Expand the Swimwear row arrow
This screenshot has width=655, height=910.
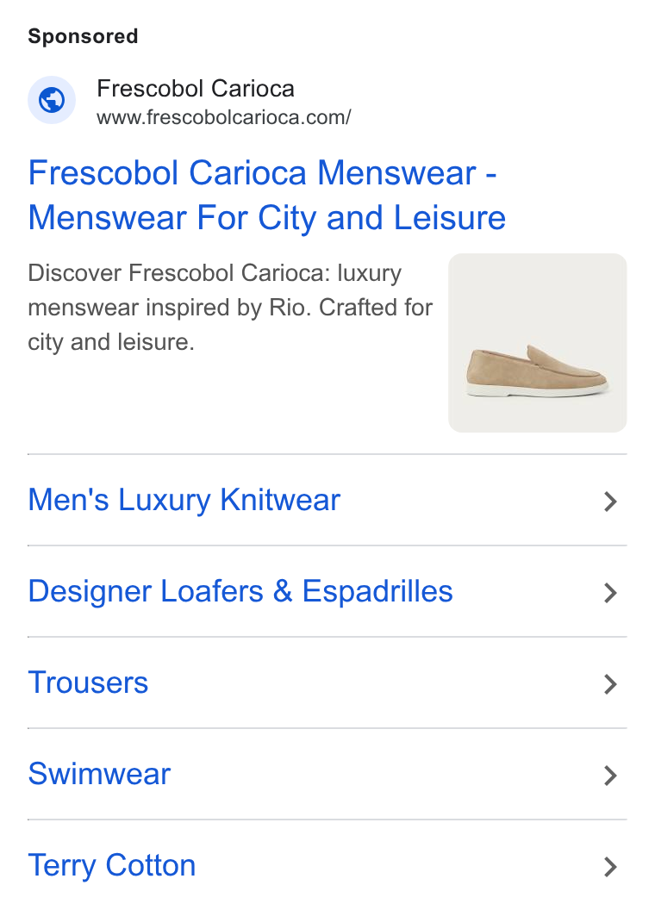(x=609, y=776)
